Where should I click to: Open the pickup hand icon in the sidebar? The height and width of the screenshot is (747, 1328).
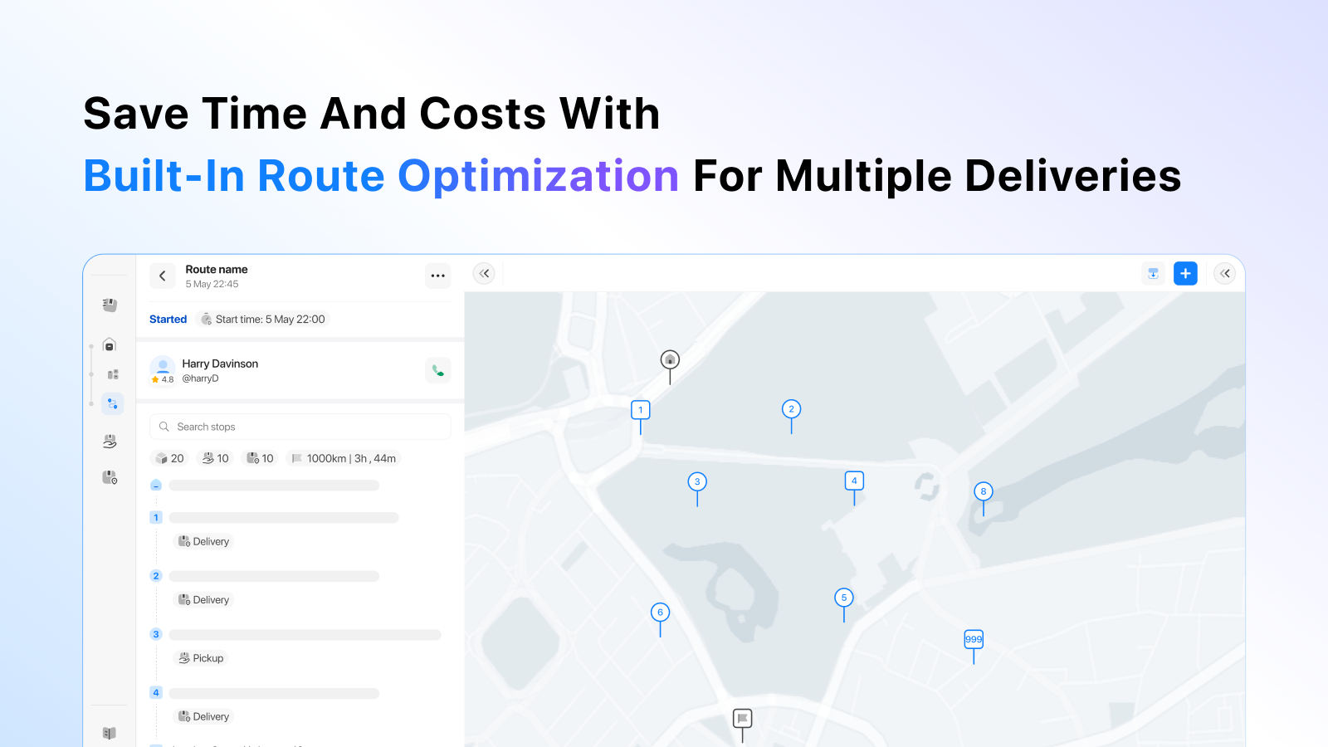(x=110, y=441)
